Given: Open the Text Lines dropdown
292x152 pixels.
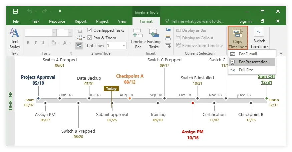Looking at the screenshot, I should (x=124, y=45).
